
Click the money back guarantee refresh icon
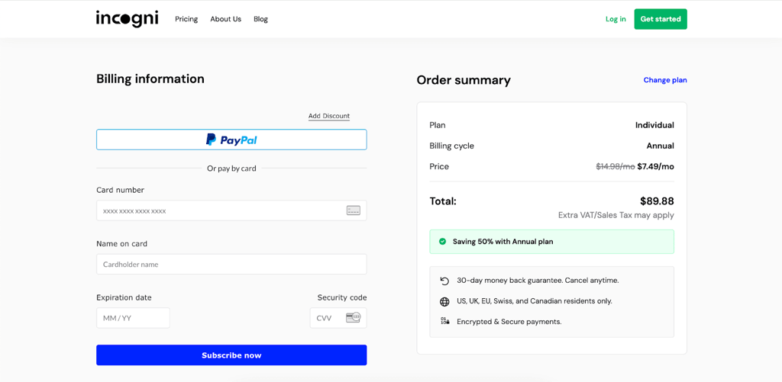pos(444,281)
